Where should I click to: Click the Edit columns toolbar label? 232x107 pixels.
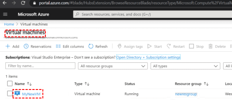tap(73, 46)
